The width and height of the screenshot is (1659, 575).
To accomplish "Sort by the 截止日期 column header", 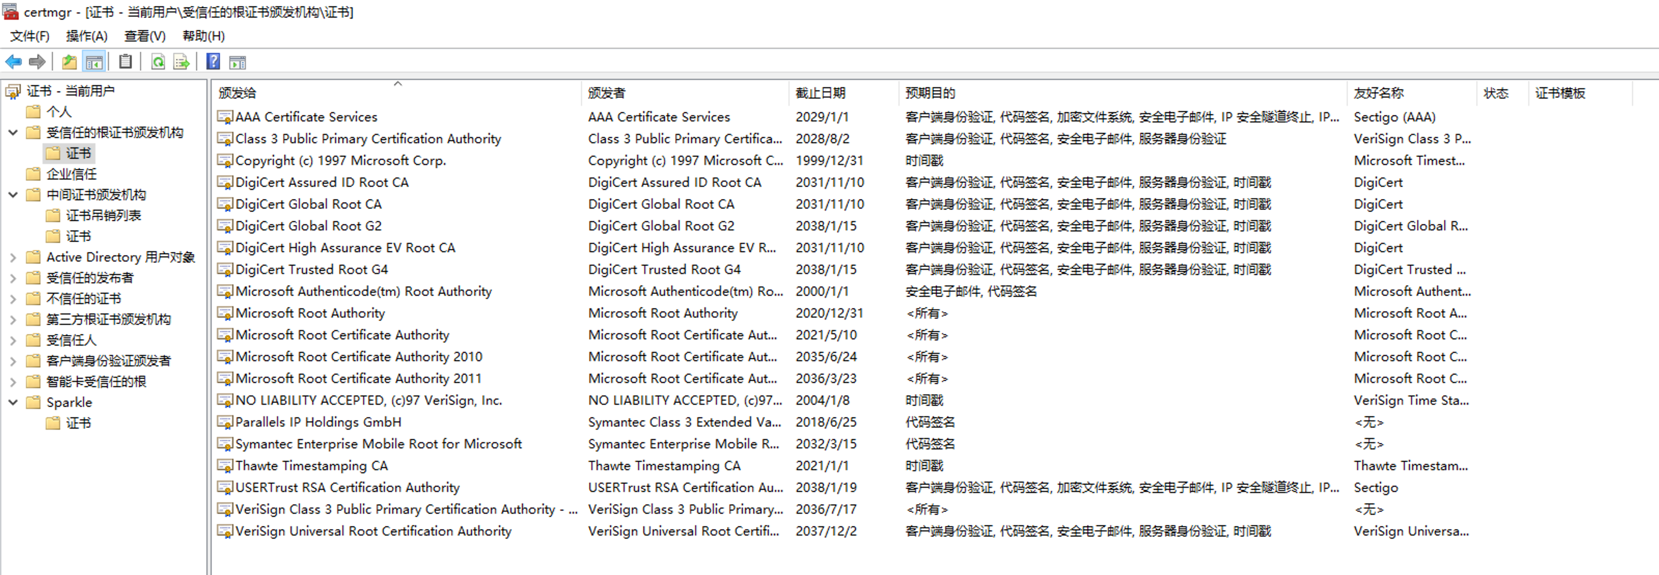I will [x=820, y=93].
